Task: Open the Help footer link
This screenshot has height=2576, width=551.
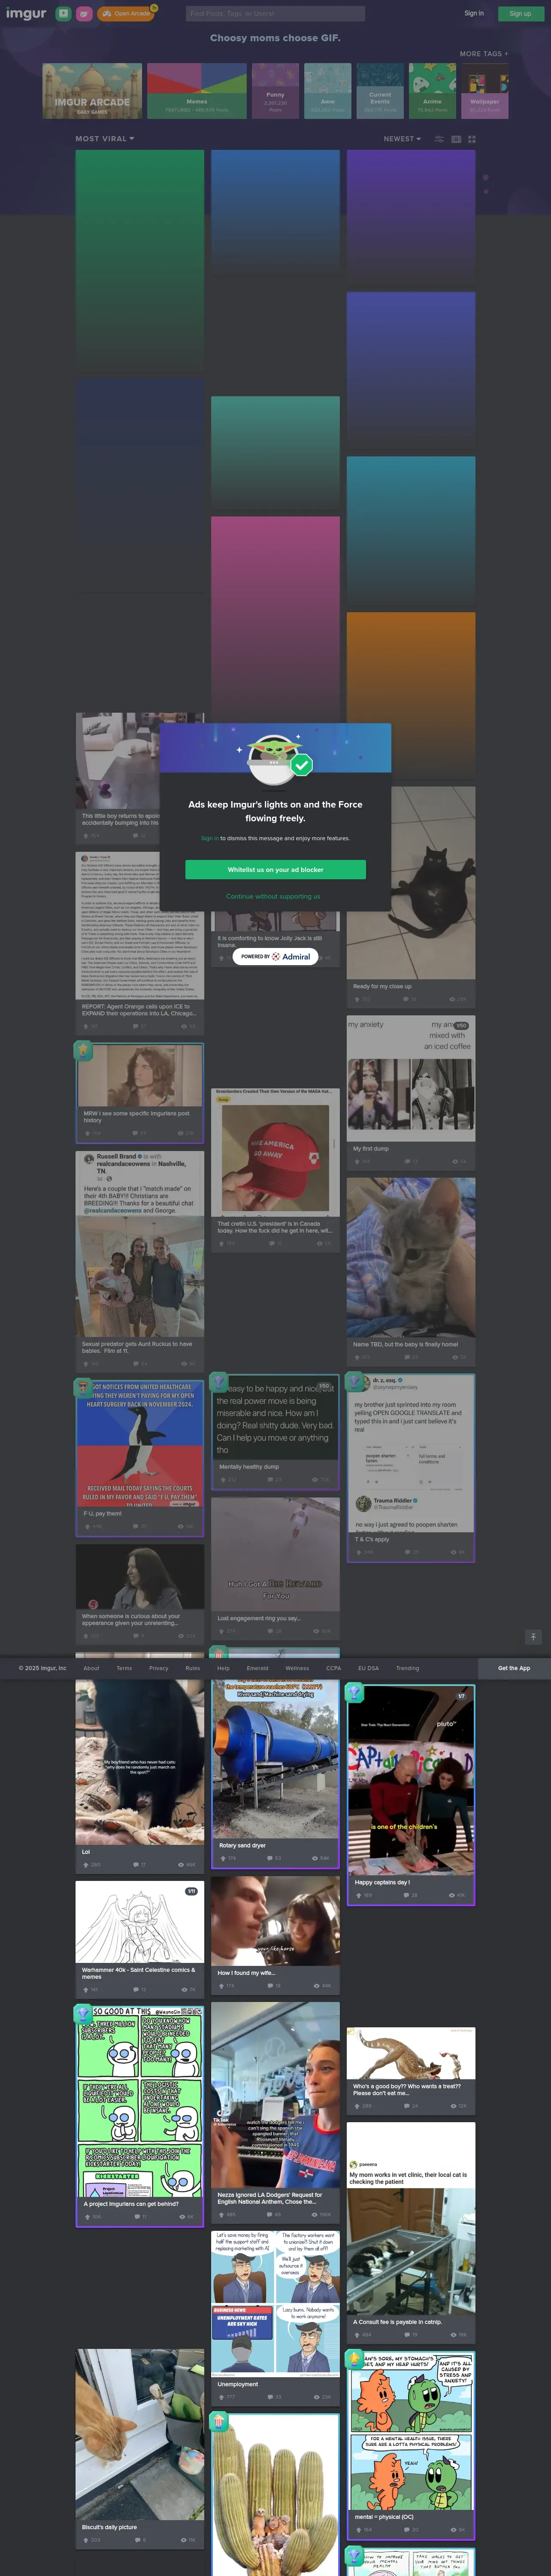Action: 223,1668
